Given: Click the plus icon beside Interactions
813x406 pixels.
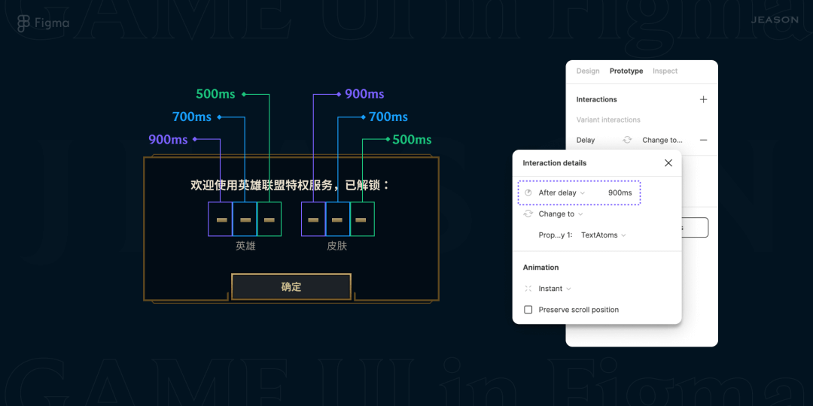Looking at the screenshot, I should 703,99.
